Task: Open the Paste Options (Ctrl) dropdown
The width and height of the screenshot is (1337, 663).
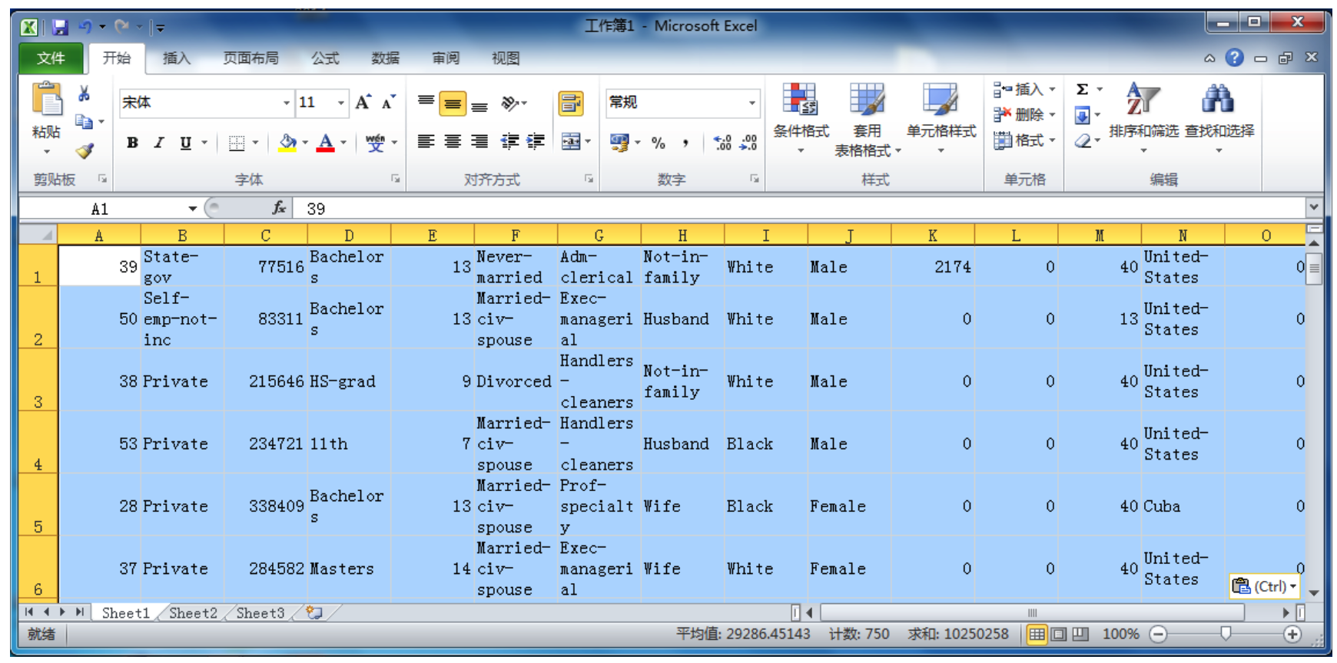Action: 1266,587
